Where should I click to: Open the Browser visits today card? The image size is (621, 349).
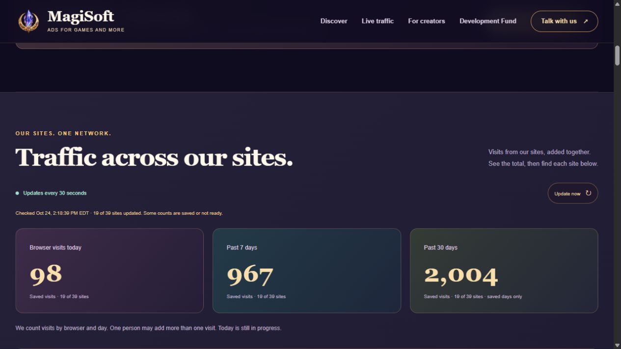pos(109,271)
